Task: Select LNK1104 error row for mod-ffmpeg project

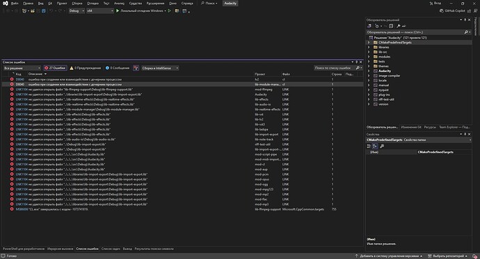Action: tap(182, 90)
